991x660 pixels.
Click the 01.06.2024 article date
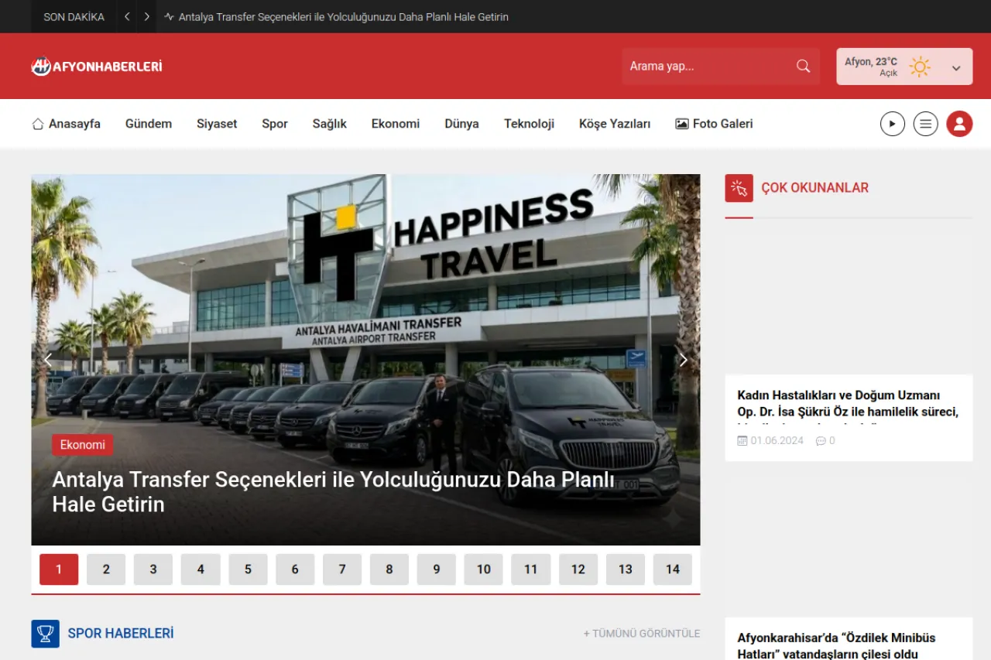[777, 441]
